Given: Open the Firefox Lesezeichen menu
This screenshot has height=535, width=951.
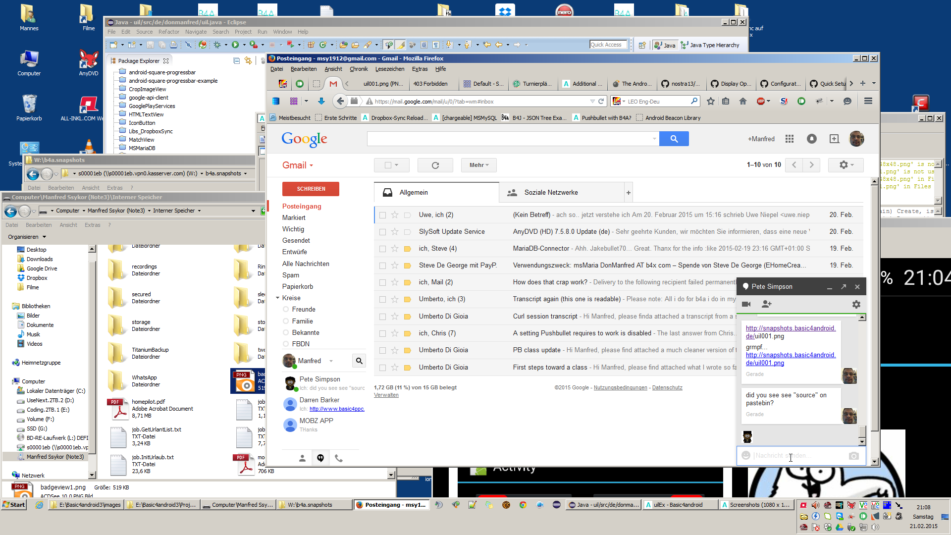Looking at the screenshot, I should click(389, 69).
